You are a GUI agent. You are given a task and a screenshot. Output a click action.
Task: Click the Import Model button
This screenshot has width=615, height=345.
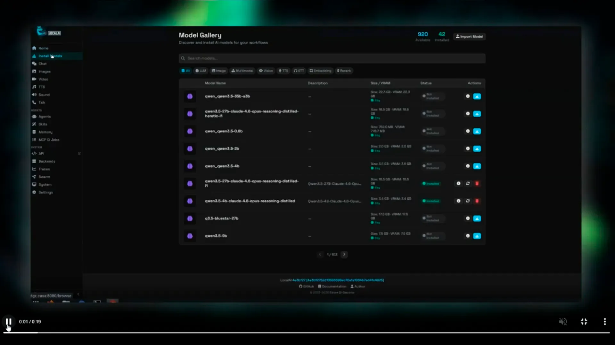click(x=470, y=37)
